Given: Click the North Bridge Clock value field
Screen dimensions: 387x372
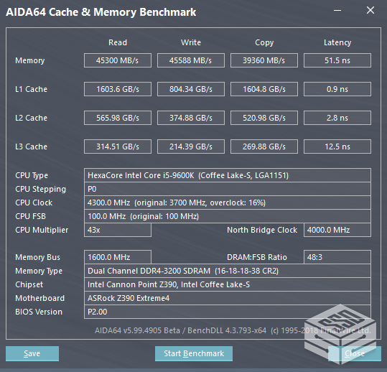Looking at the screenshot, I should coord(337,230).
